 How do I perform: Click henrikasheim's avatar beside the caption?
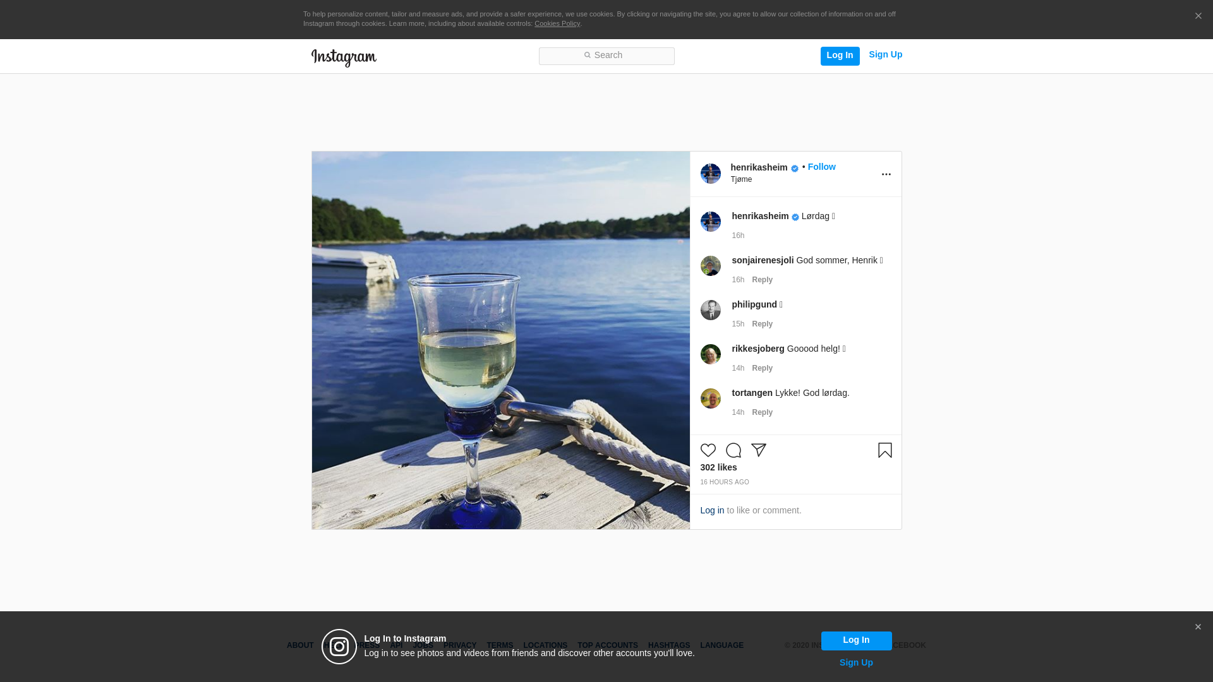(710, 222)
